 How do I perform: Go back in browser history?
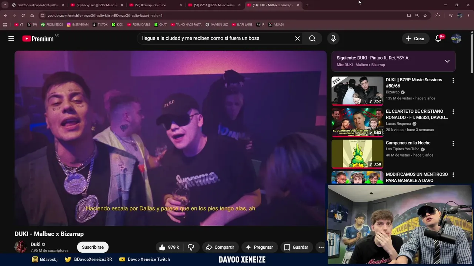pyautogui.click(x=5, y=16)
